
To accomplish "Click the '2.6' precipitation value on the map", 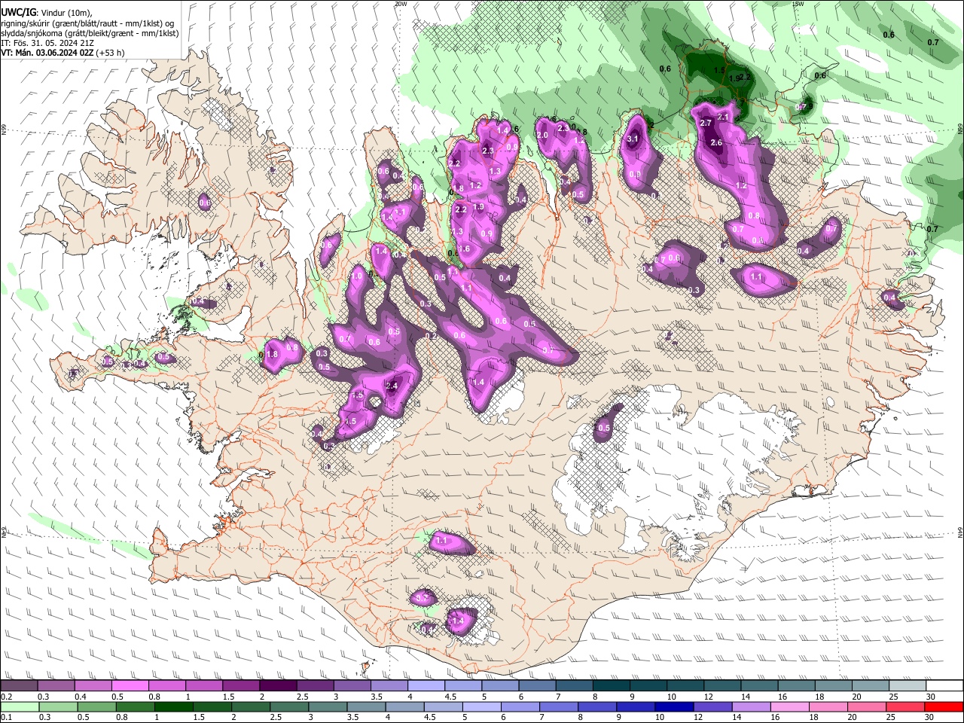I will tap(716, 143).
